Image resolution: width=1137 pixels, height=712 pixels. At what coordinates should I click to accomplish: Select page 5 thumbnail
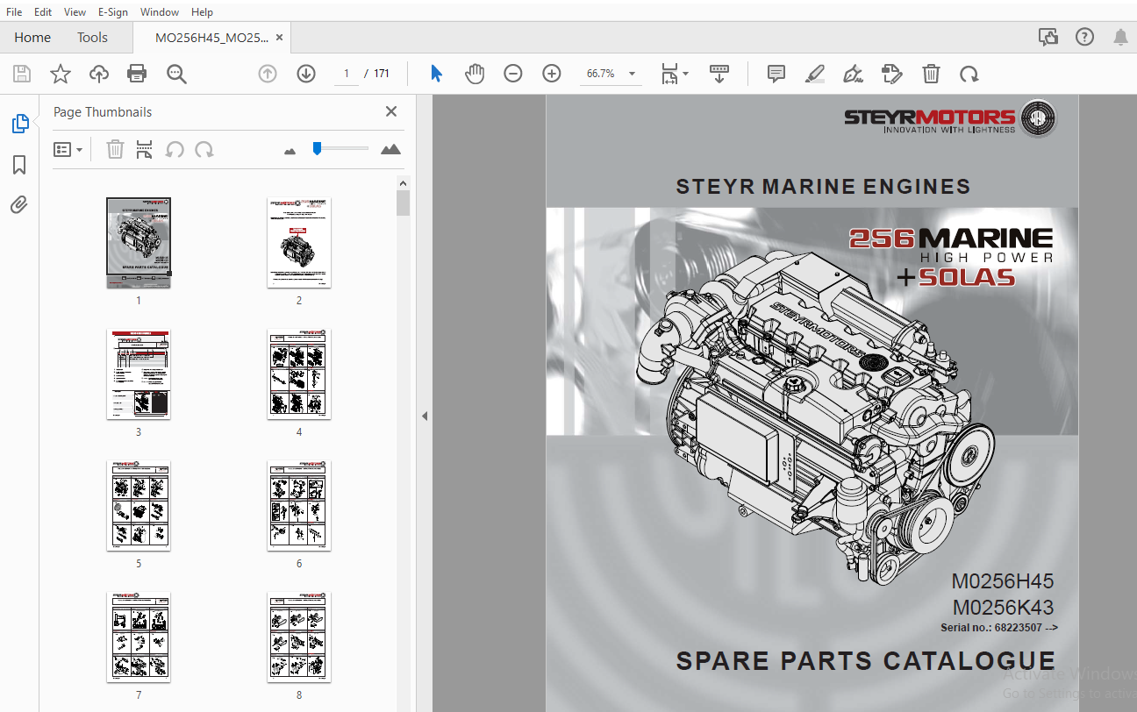point(139,506)
